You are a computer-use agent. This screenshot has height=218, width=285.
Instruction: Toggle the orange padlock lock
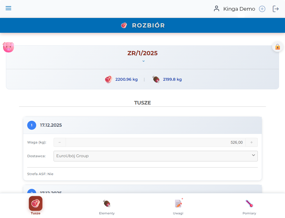tap(277, 47)
